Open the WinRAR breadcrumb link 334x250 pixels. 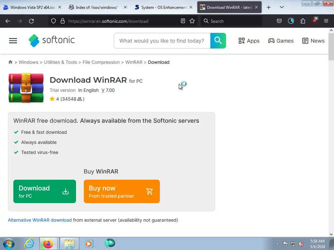tap(134, 62)
